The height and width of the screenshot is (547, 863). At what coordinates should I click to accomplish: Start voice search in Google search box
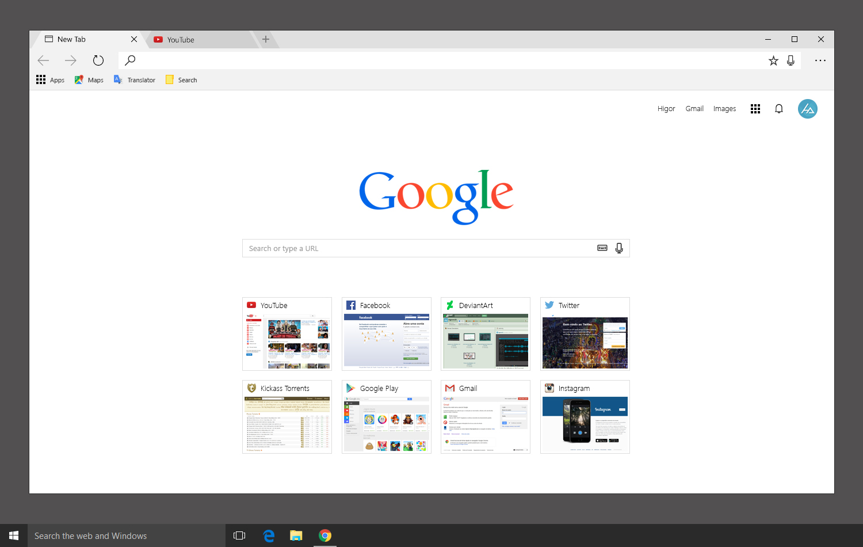pos(619,248)
